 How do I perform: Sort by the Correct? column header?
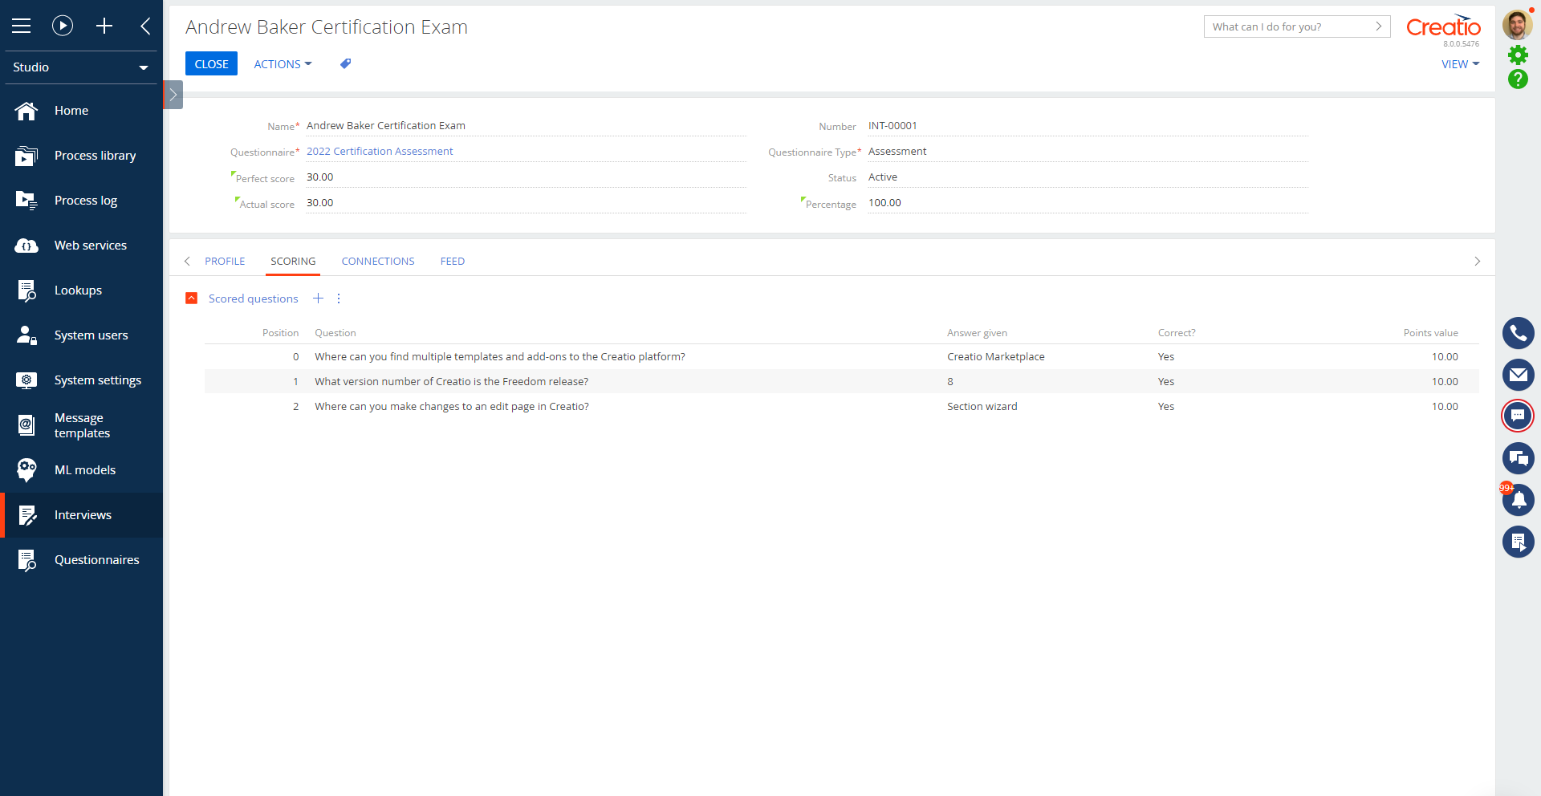click(x=1177, y=333)
